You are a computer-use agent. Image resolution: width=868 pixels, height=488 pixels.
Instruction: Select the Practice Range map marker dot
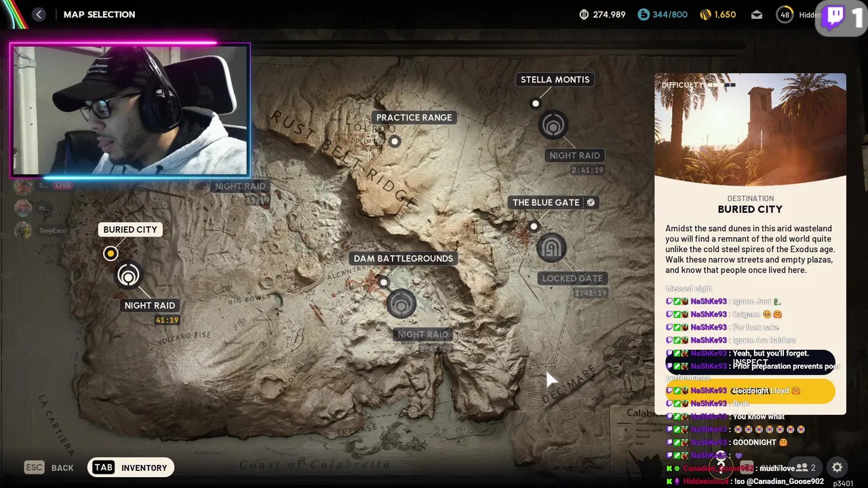[395, 142]
